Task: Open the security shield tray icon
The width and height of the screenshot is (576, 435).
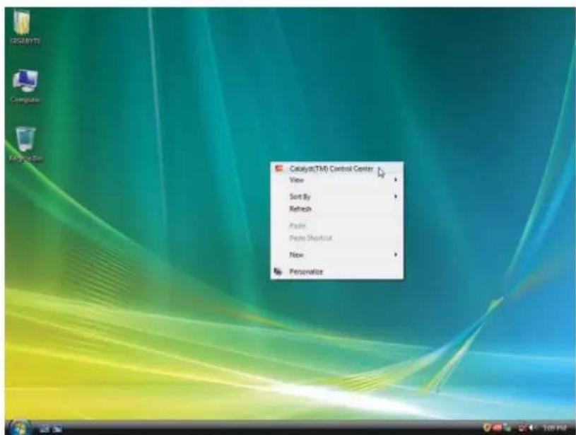Action: 488,428
